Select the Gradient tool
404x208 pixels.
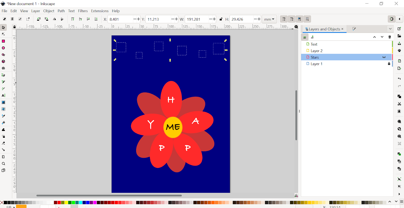(x=3, y=102)
